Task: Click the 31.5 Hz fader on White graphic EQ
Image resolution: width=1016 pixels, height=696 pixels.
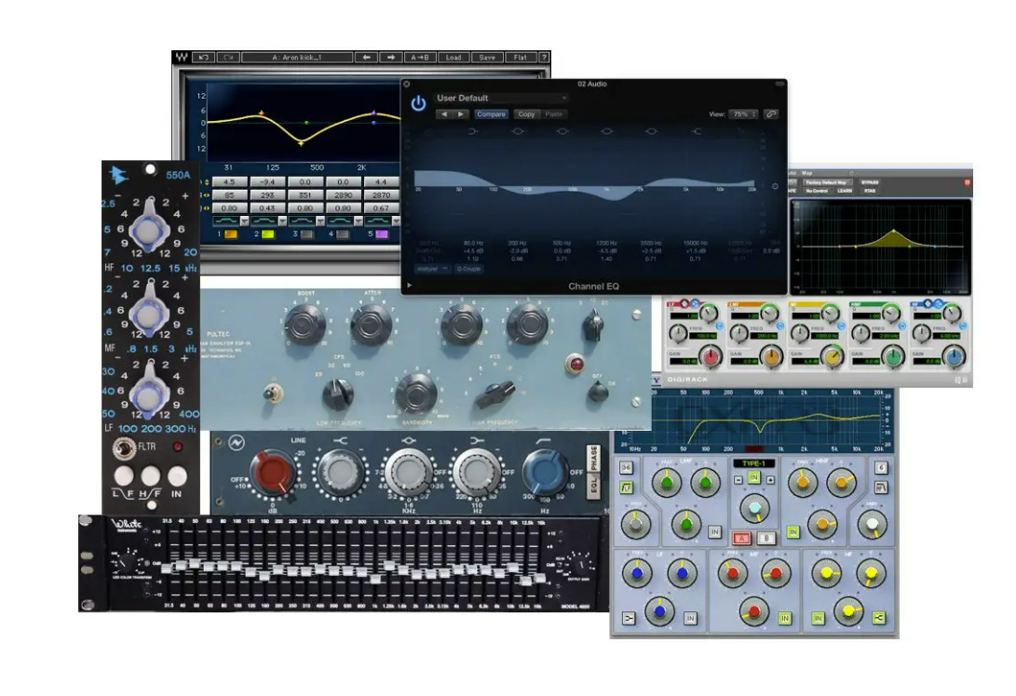Action: click(x=168, y=569)
